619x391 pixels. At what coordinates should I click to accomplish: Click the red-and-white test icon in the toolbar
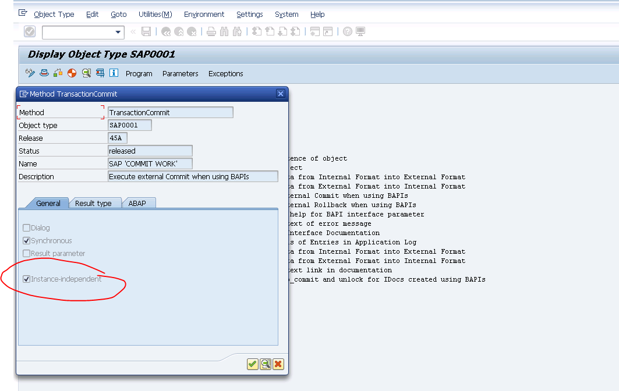71,73
